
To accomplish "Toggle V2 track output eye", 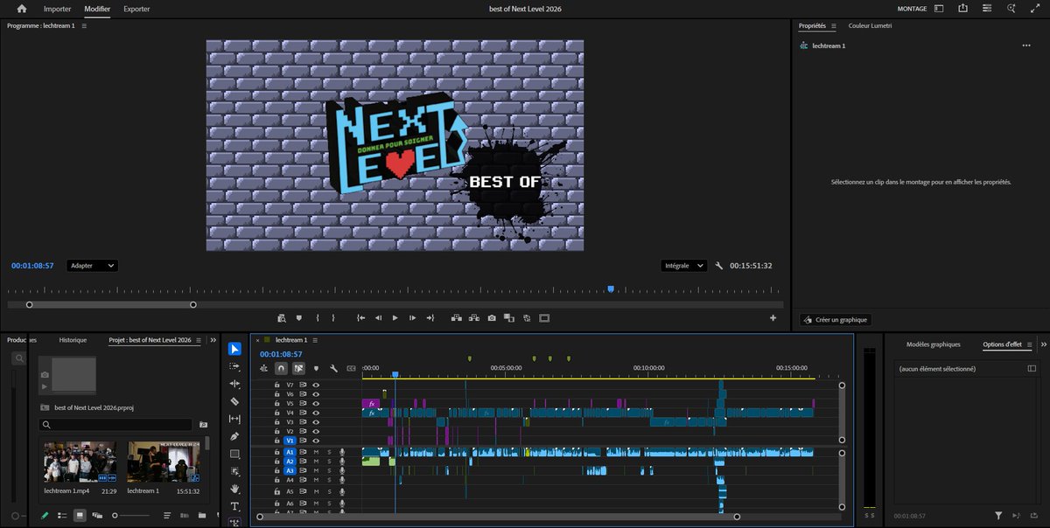I will tap(316, 431).
